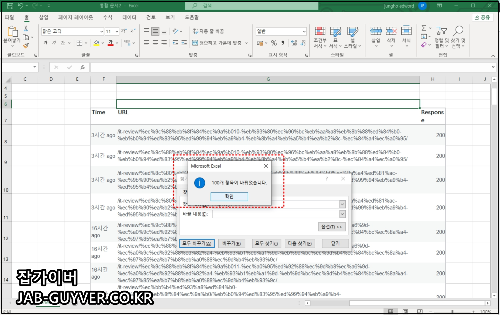The height and width of the screenshot is (315, 500).
Task: Click 모두 찾기 find all button
Action: (x=266, y=243)
